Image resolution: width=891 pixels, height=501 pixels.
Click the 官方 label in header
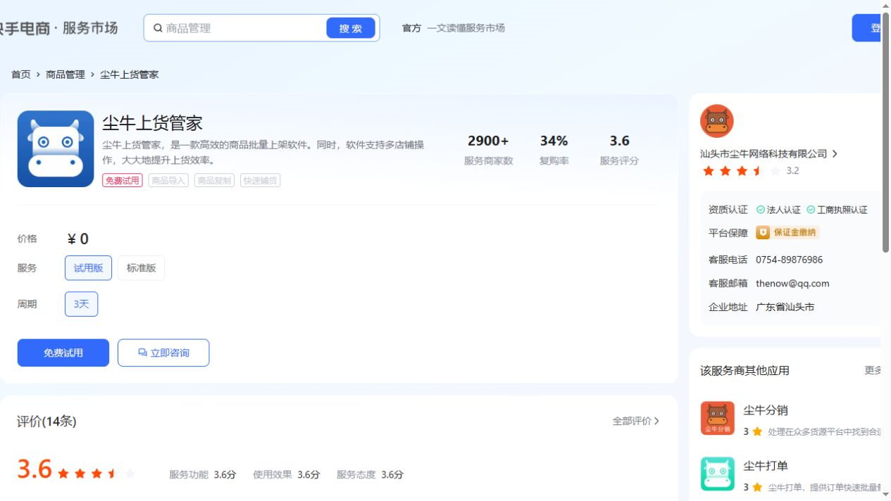[411, 28]
